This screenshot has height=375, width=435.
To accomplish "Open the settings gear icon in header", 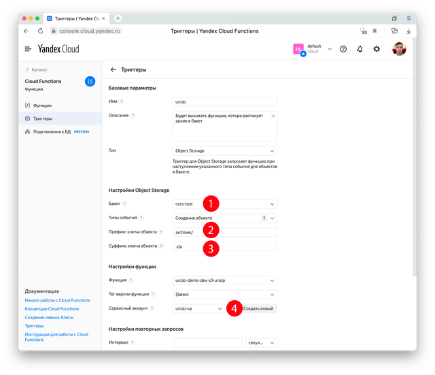I will click(x=377, y=49).
